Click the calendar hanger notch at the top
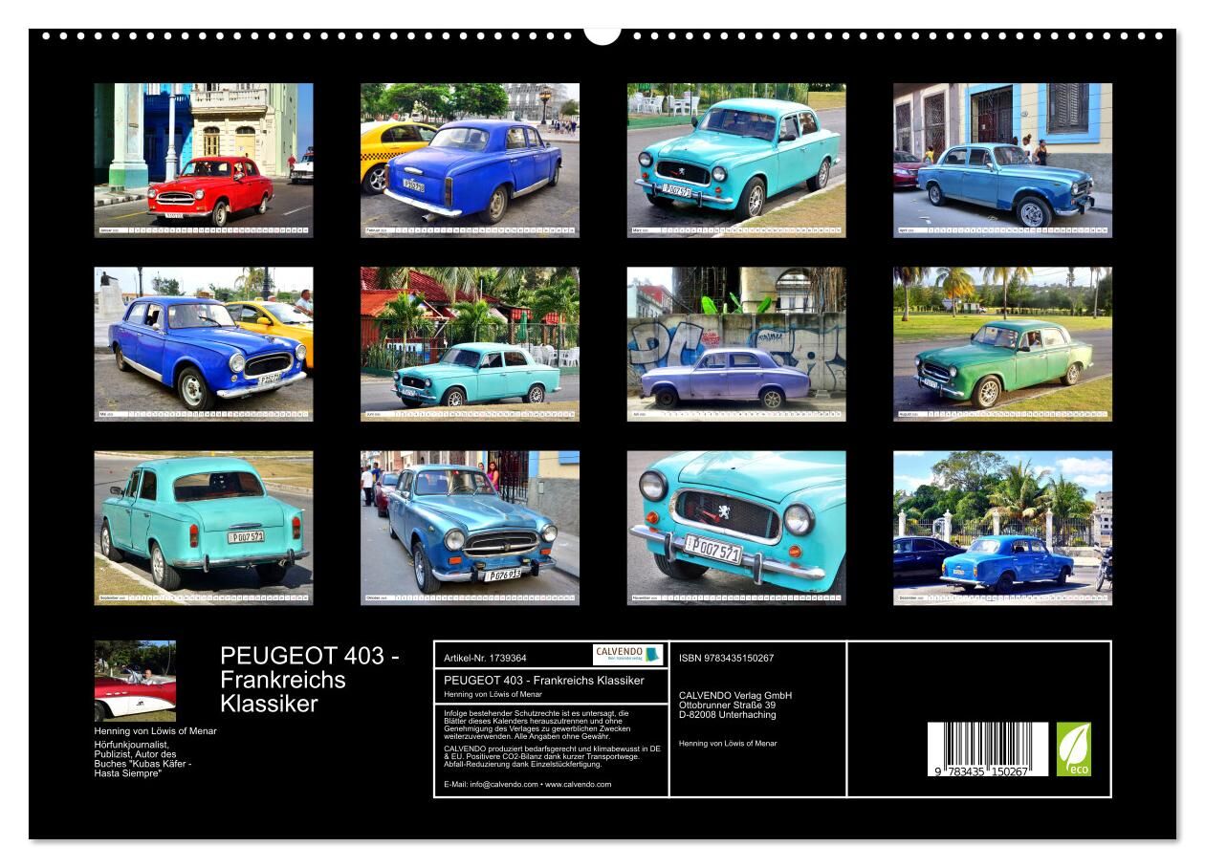The width and height of the screenshot is (1205, 868). click(x=602, y=36)
